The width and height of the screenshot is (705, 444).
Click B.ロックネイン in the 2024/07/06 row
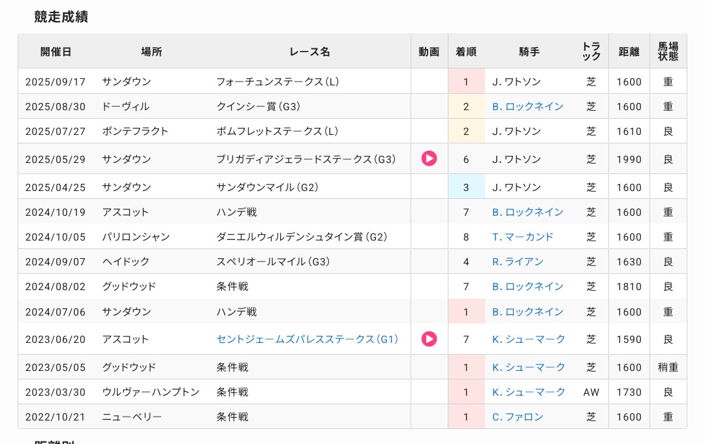[527, 312]
